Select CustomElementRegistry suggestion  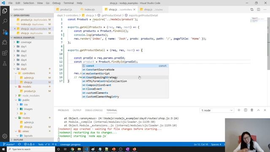pos(125,97)
